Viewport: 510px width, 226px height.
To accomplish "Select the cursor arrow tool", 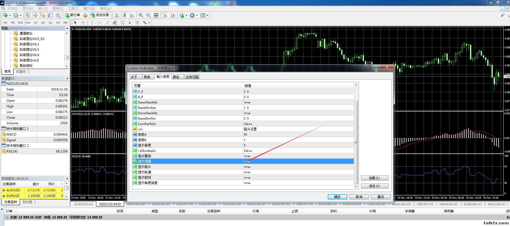I will click(x=75, y=23).
